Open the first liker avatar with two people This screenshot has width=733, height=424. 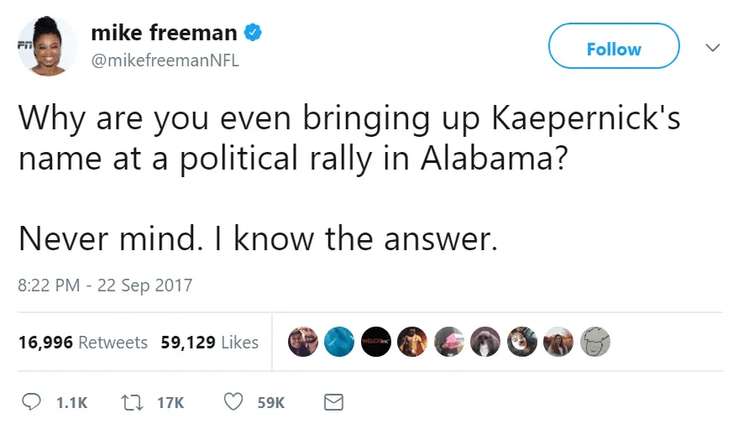click(302, 342)
